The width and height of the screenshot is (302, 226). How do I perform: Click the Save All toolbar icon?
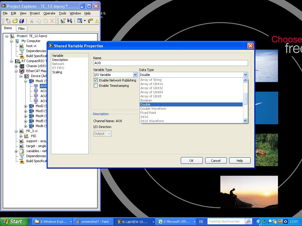(x=22, y=21)
